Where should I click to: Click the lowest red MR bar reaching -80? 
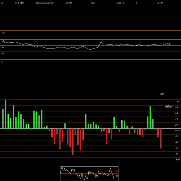[73, 142]
